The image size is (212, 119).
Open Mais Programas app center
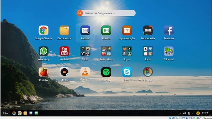tap(148, 72)
